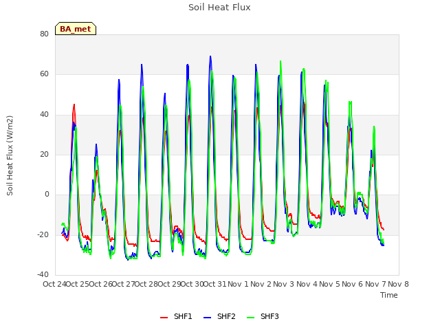
Task: Click the Oct 30 x-axis tick label
Action: 192,284
